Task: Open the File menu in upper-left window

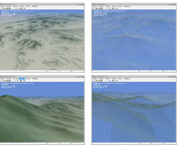Action: coord(3,6)
